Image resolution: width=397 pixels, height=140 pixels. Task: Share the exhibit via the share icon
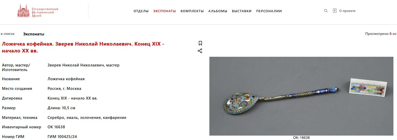coord(200,51)
